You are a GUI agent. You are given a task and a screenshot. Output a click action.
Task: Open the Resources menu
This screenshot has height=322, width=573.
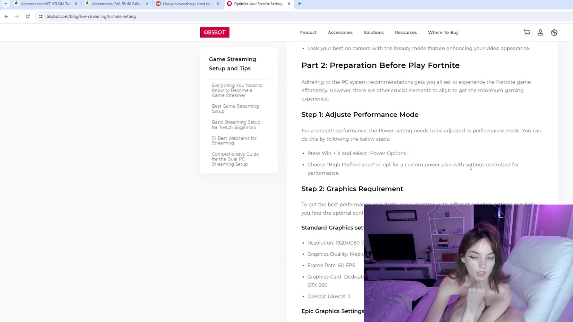(x=406, y=32)
